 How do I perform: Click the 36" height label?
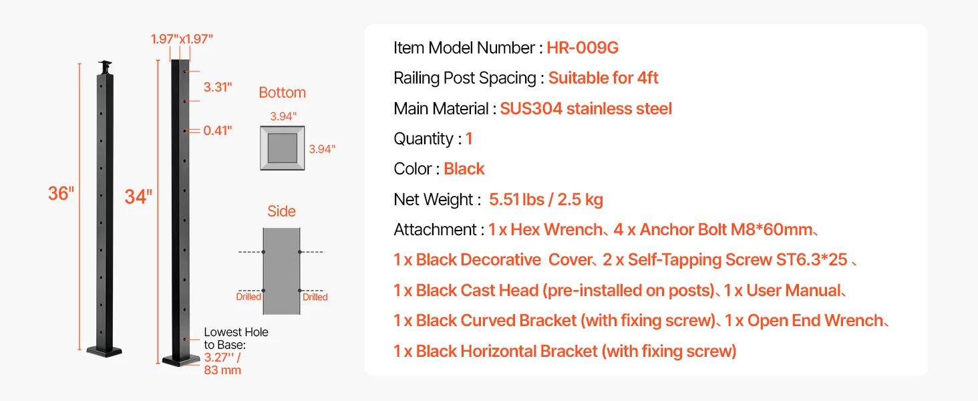(61, 194)
